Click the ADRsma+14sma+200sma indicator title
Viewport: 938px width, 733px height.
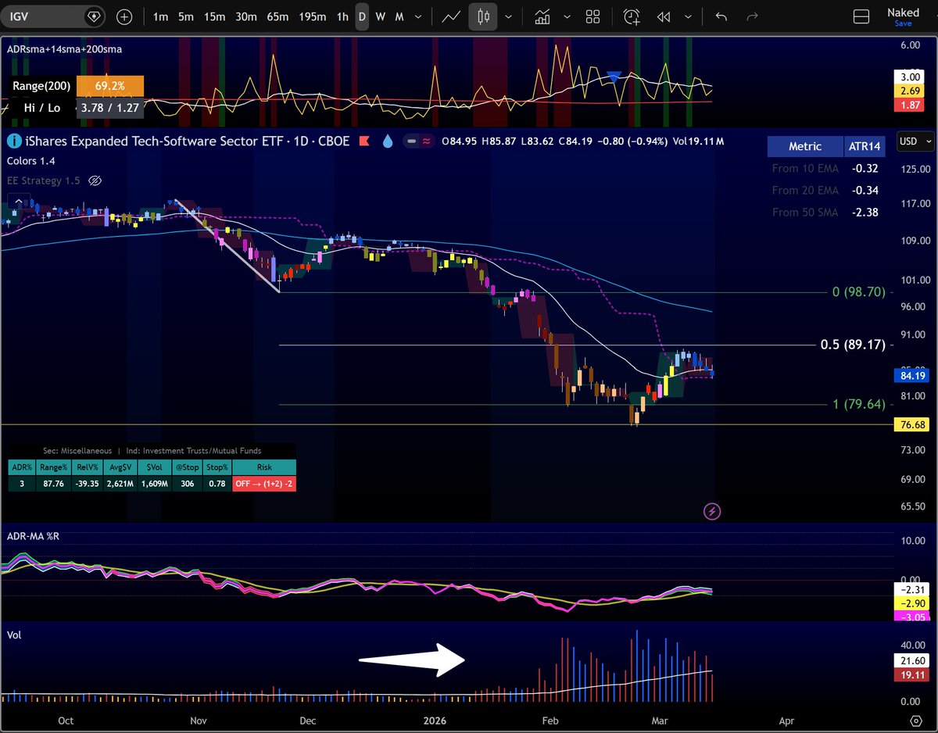point(64,49)
